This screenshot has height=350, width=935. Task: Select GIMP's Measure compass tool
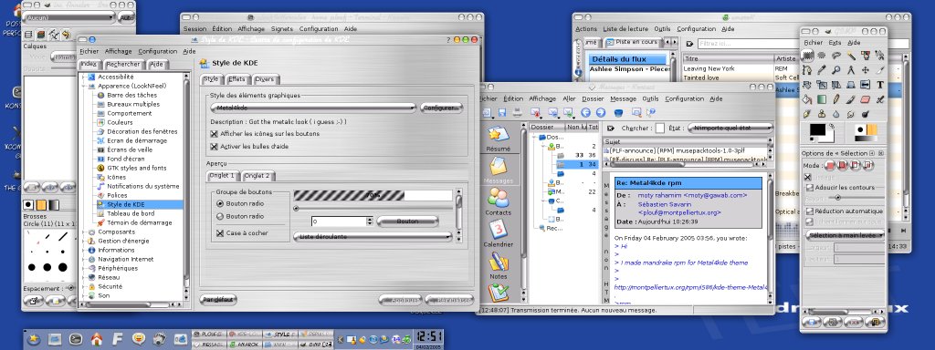[852, 70]
